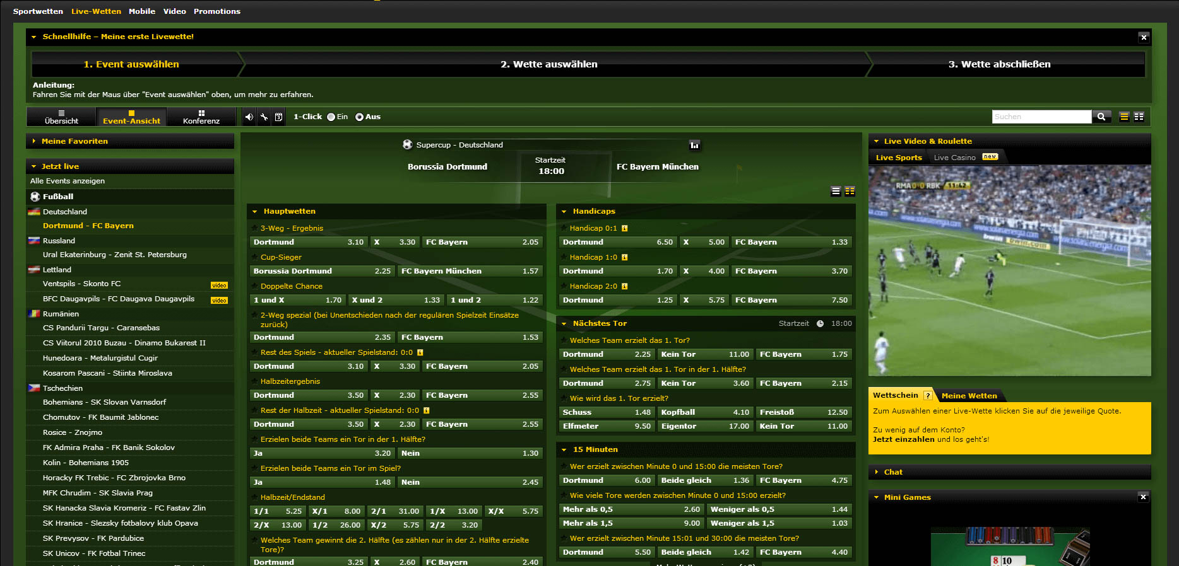Open Wettschein help question mark

point(927,396)
